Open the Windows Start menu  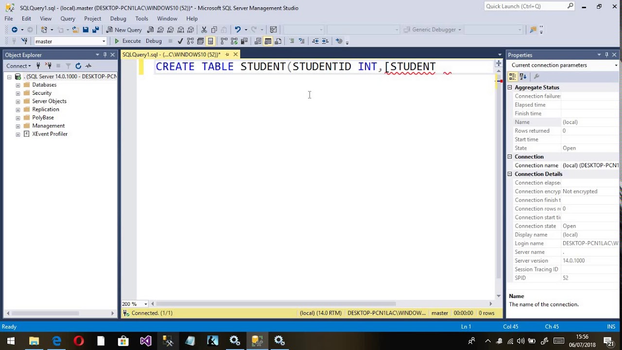(11, 341)
